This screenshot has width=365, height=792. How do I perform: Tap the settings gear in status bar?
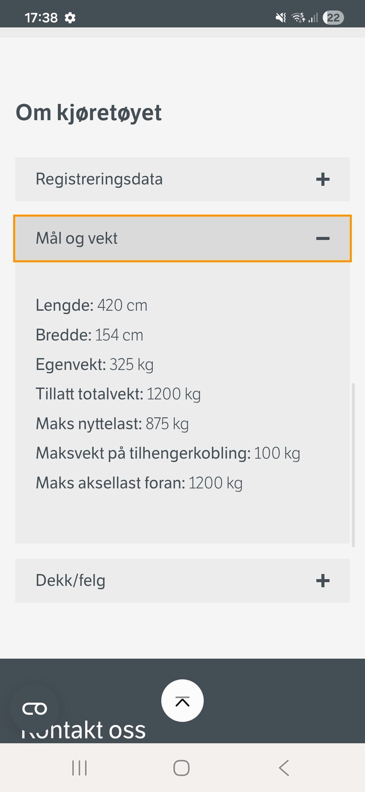[70, 18]
